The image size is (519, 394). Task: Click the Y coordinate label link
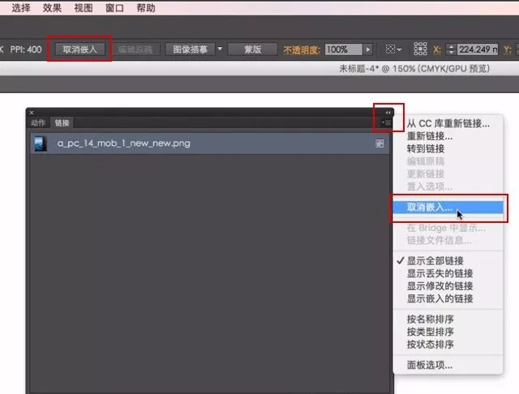tap(507, 50)
